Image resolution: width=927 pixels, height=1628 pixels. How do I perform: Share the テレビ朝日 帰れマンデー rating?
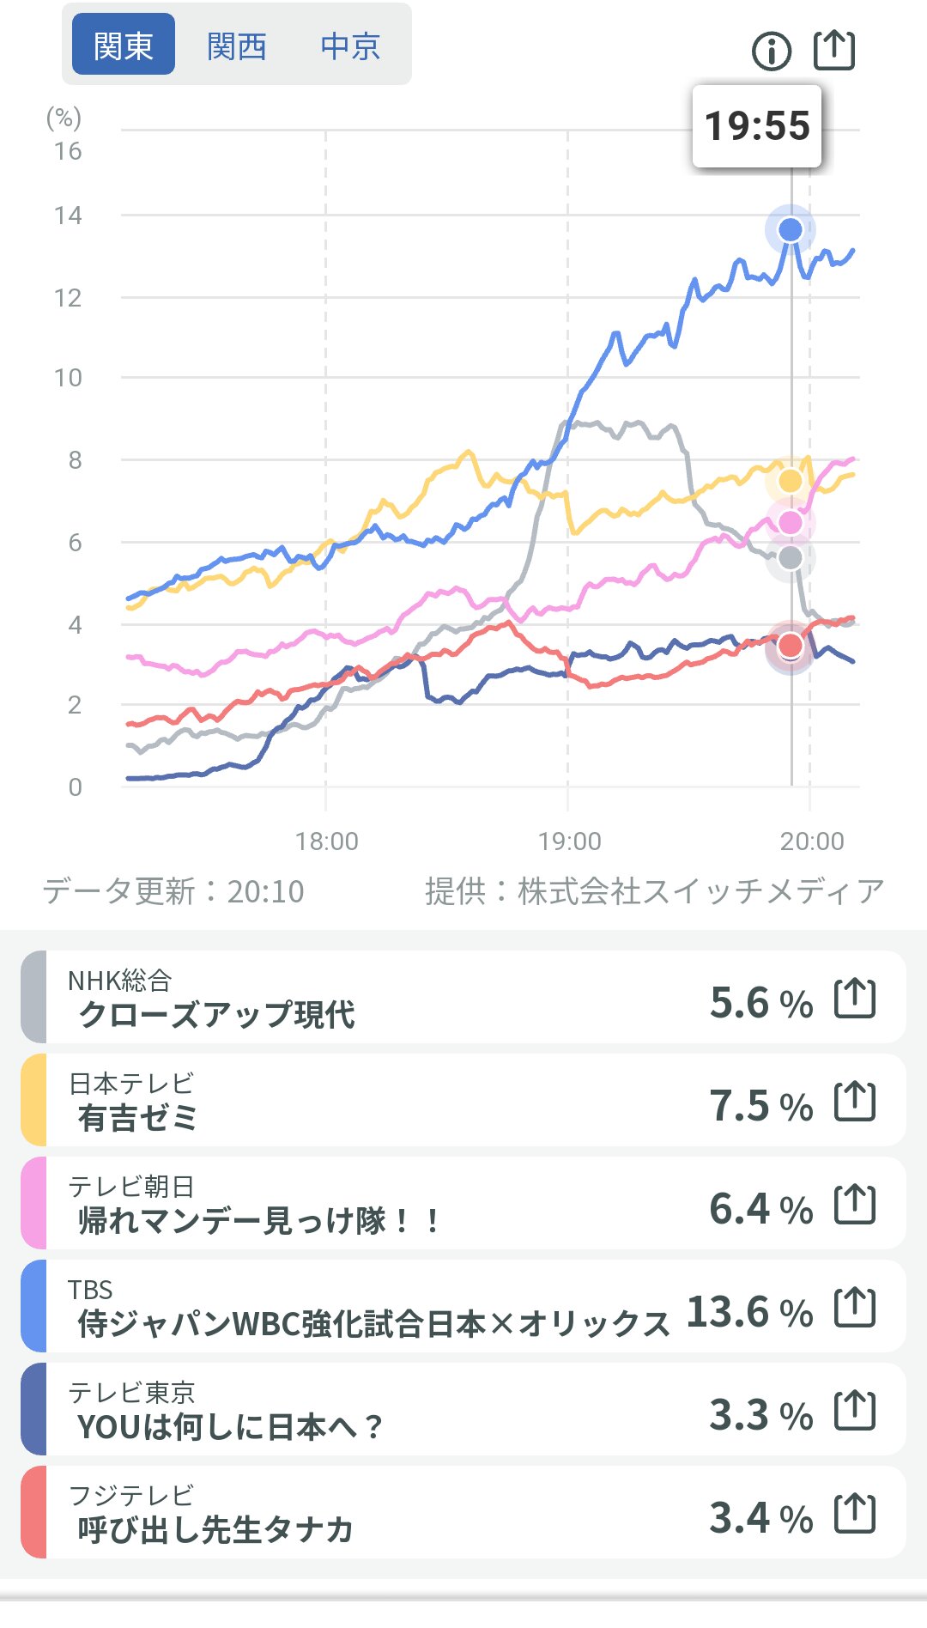(x=855, y=1206)
